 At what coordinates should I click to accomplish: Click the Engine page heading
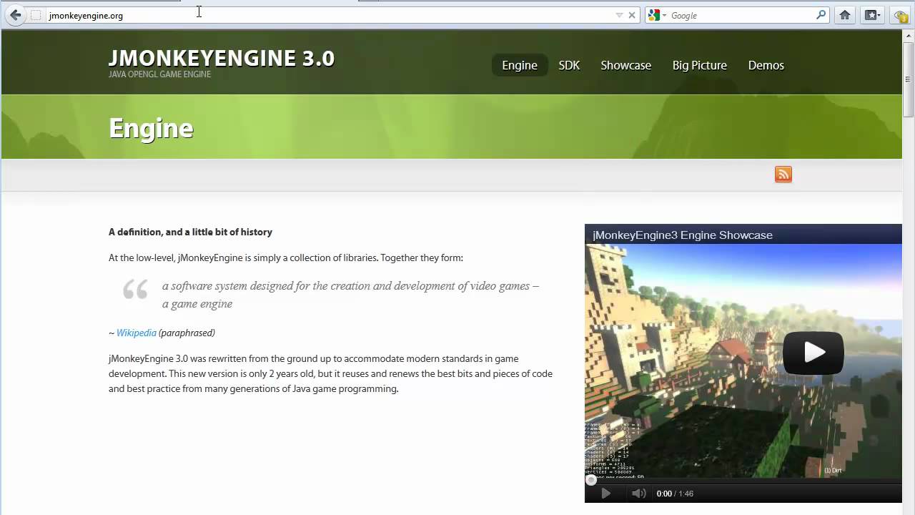coord(151,128)
